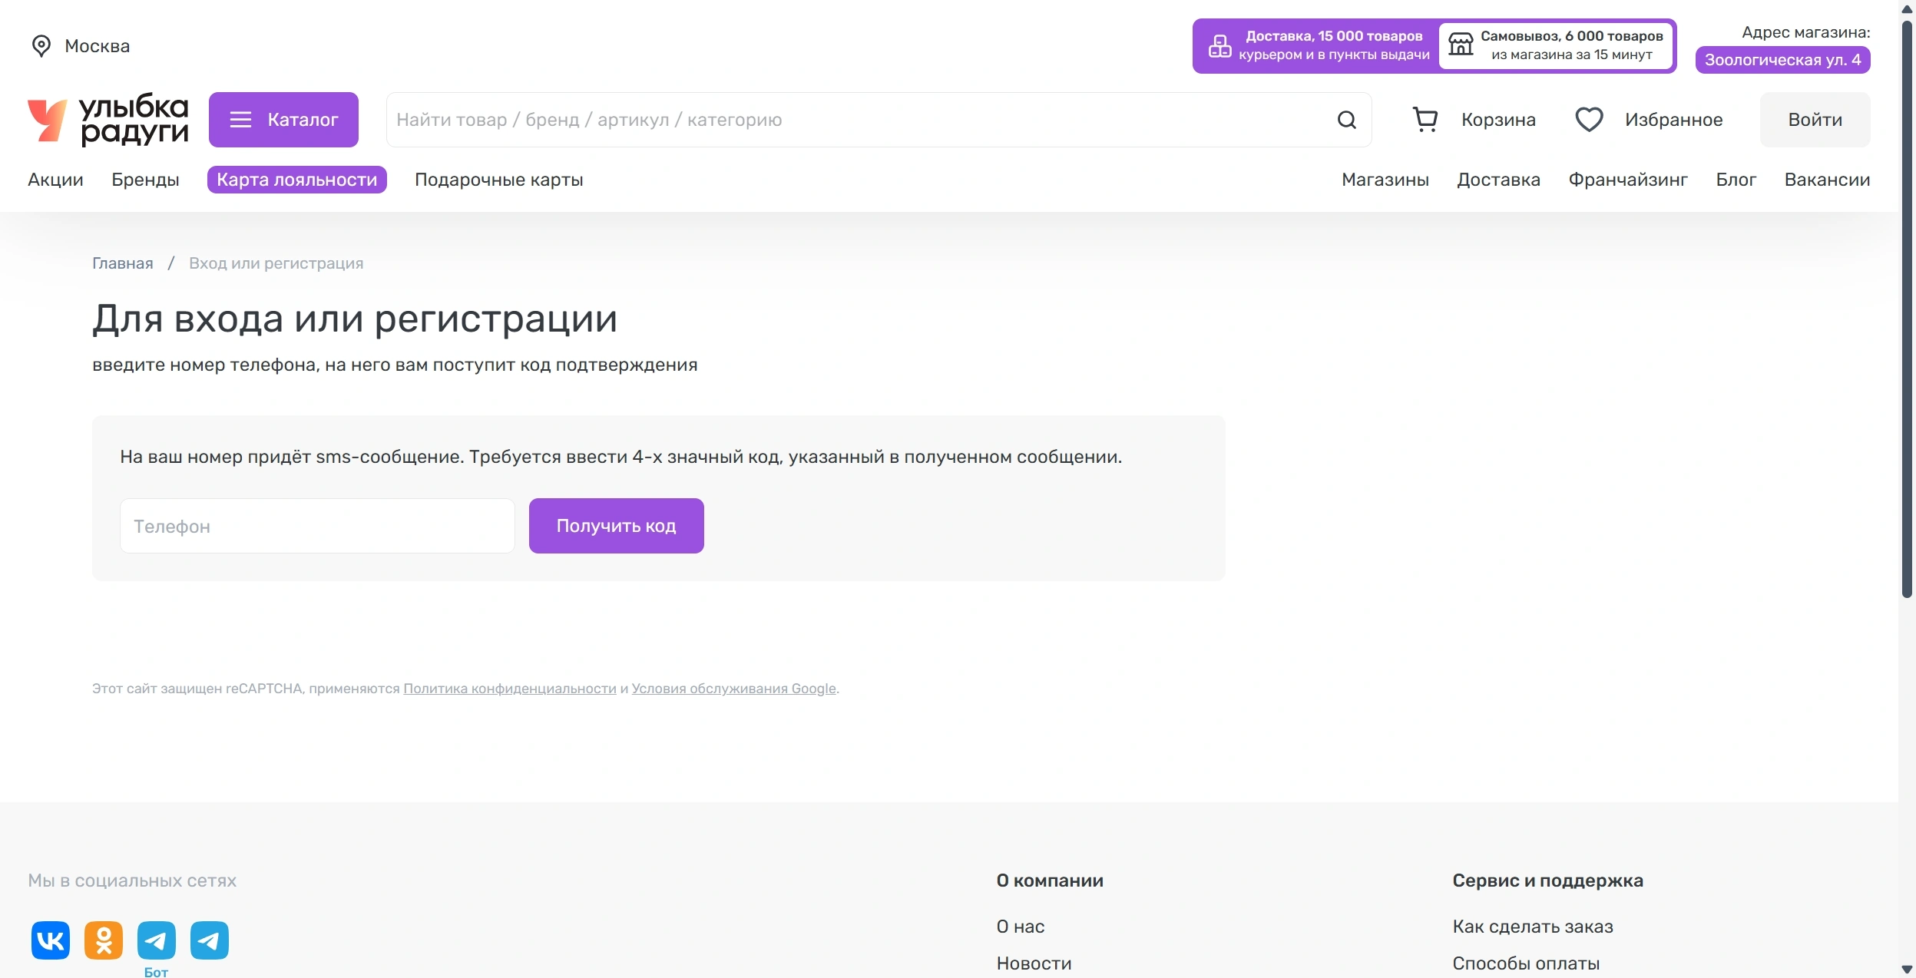The width and height of the screenshot is (1916, 978).
Task: Open the Каталог menu button
Action: [x=283, y=120]
